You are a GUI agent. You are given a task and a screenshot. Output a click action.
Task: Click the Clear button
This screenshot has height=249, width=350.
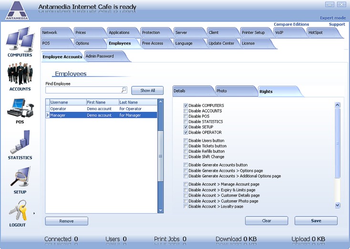point(267,221)
